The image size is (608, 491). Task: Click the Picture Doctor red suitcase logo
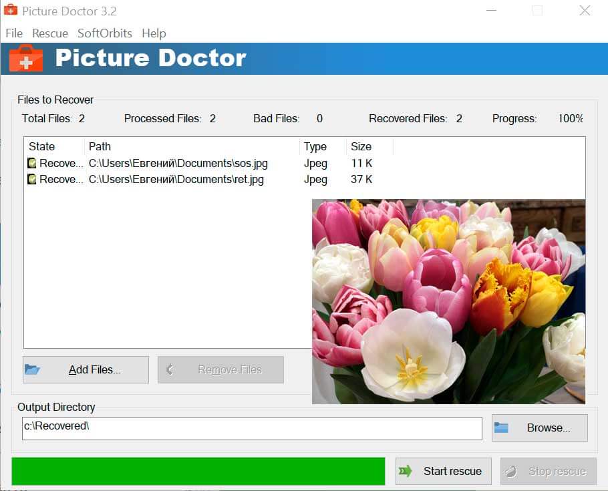[x=27, y=58]
